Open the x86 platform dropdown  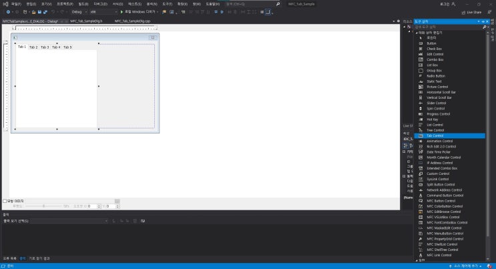[103, 12]
